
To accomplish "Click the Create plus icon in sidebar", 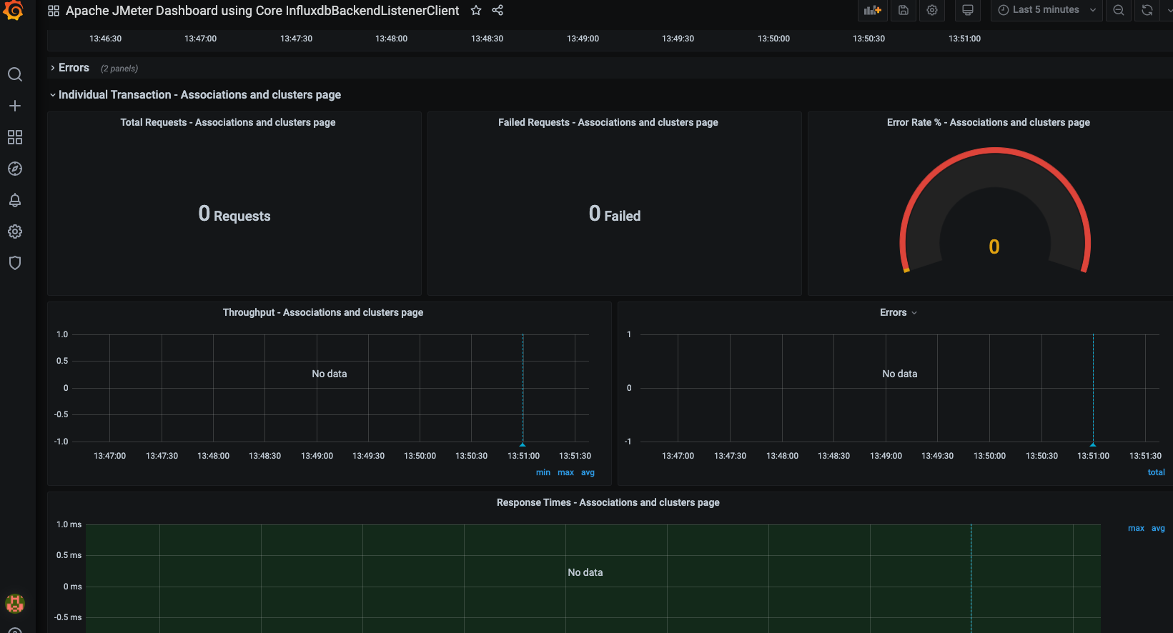I will [15, 106].
